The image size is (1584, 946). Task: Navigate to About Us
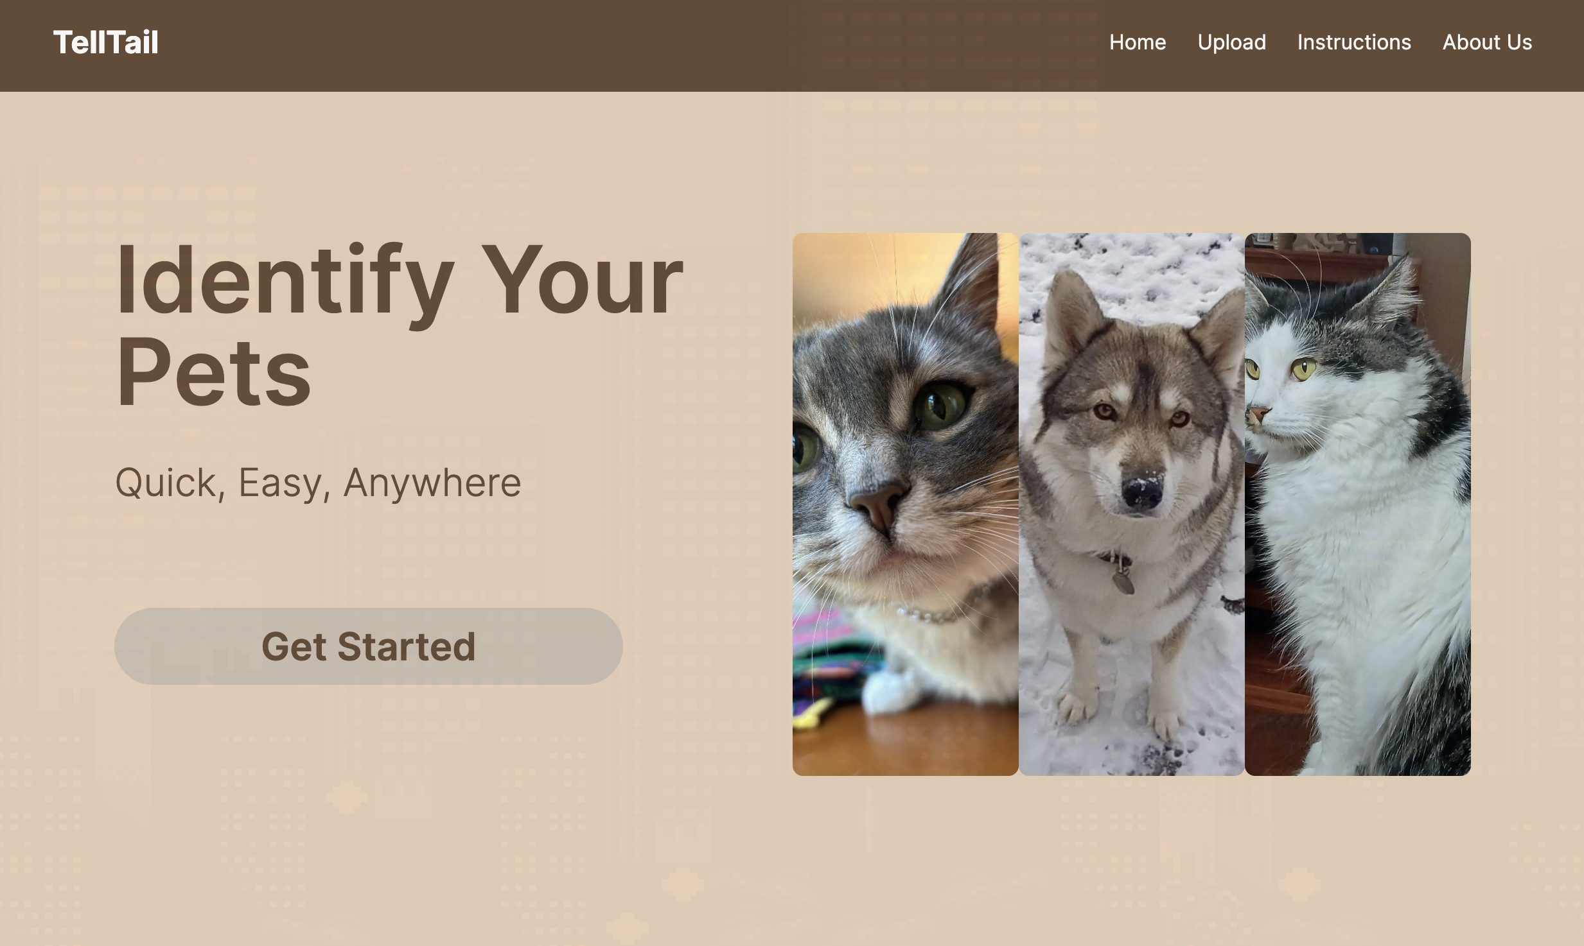tap(1487, 42)
